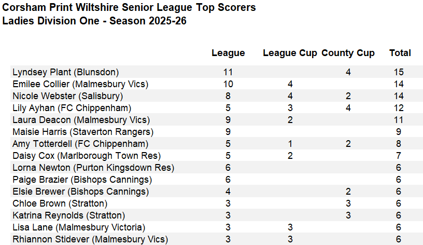This screenshot has width=423, height=245.
Task: Click Paige Brazier (Bishops Cannings) name
Action: tap(82, 180)
